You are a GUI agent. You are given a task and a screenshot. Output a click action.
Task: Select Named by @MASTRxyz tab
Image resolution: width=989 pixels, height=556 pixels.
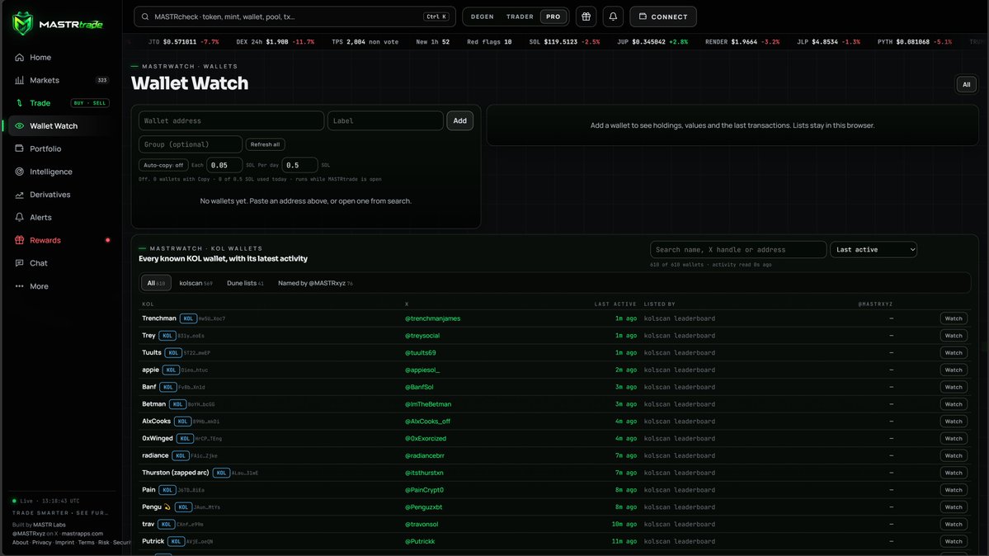coord(315,284)
